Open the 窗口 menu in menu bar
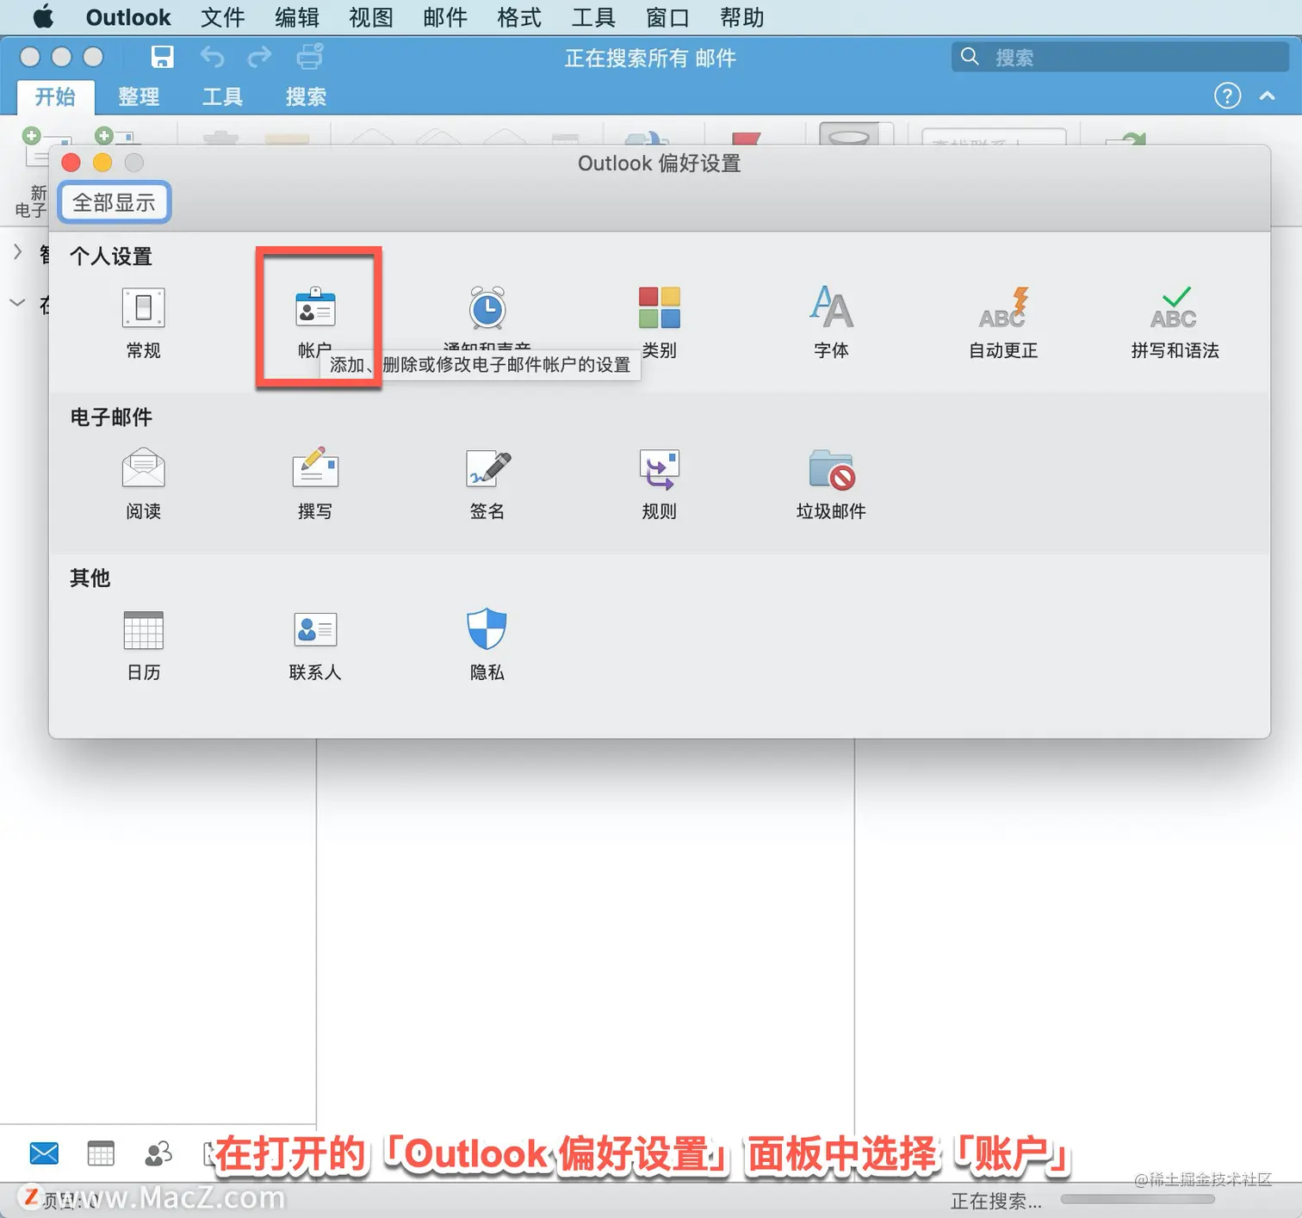 tap(667, 17)
